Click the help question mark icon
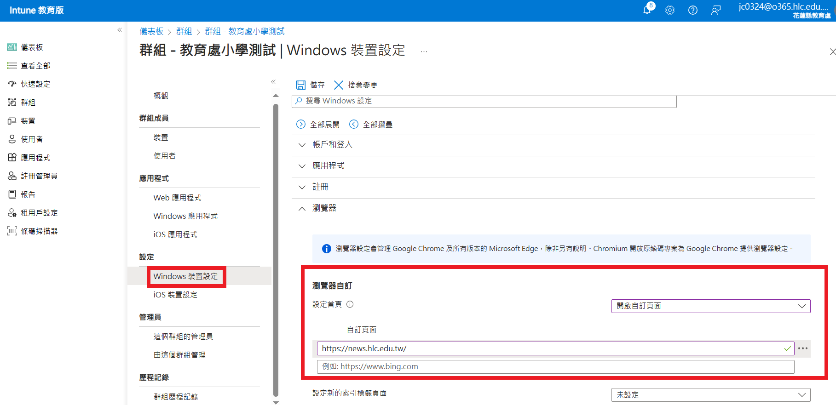 coord(692,10)
